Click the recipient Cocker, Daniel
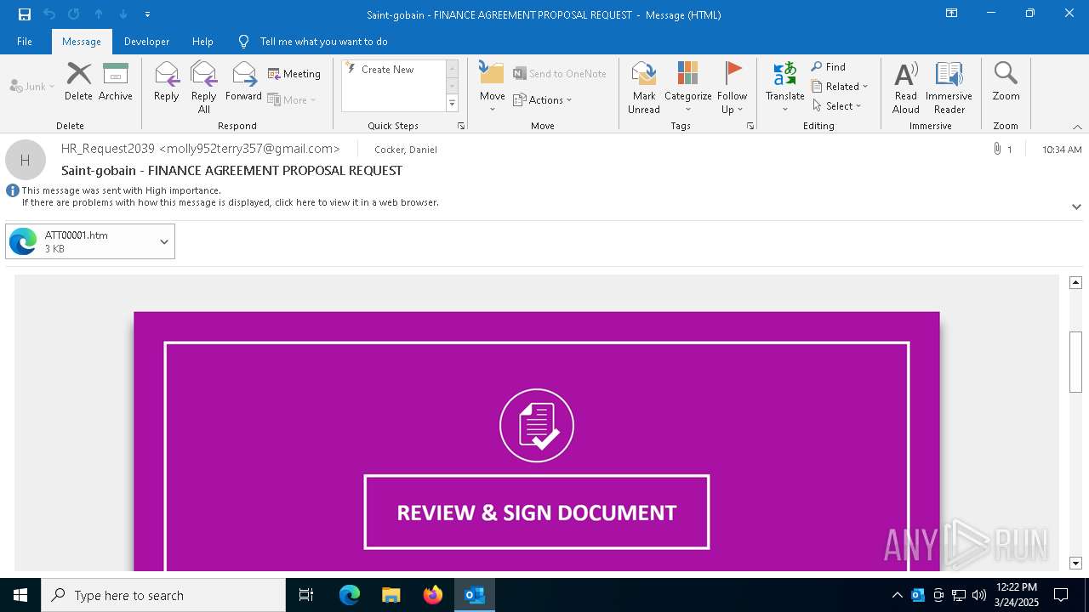This screenshot has height=612, width=1089. [406, 150]
